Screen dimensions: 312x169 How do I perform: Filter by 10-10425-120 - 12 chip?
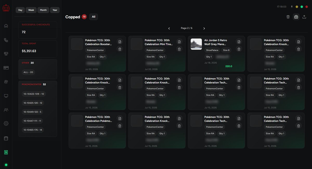(33, 103)
